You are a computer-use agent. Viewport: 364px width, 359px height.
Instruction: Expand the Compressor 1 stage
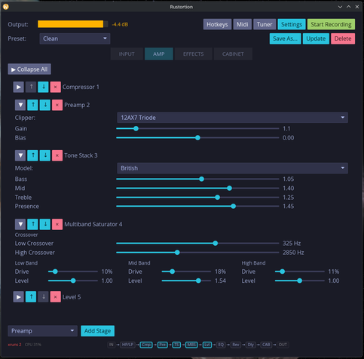click(19, 87)
